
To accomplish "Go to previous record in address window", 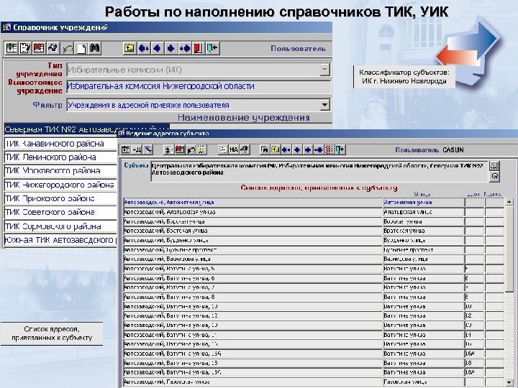I will (296, 149).
